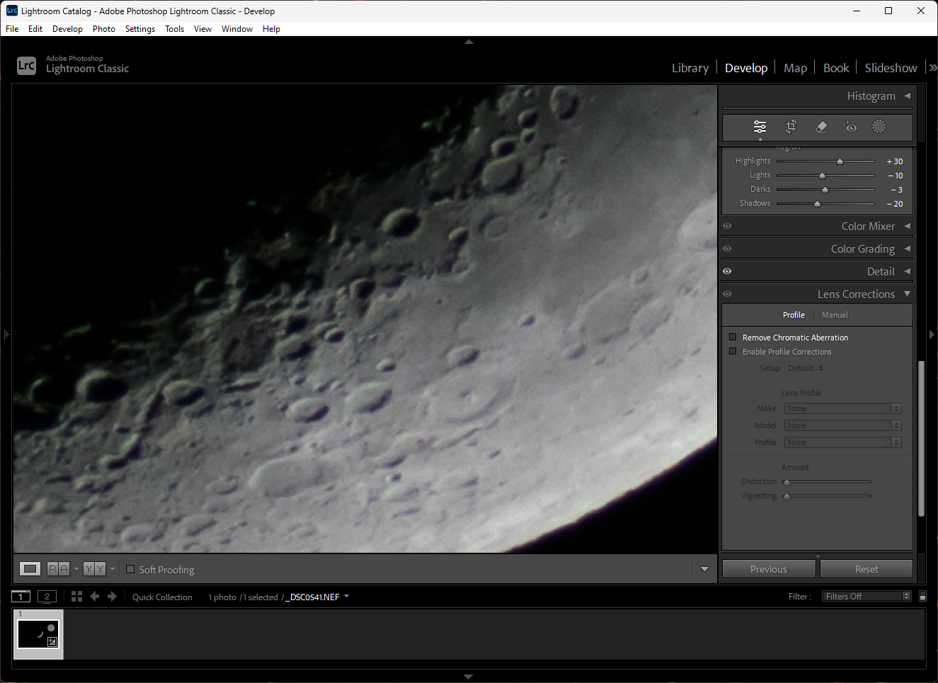Open Reference view options arrow

coord(76,568)
